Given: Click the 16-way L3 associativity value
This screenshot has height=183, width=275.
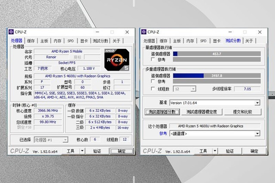Looking at the screenshot, I should point(123,128).
